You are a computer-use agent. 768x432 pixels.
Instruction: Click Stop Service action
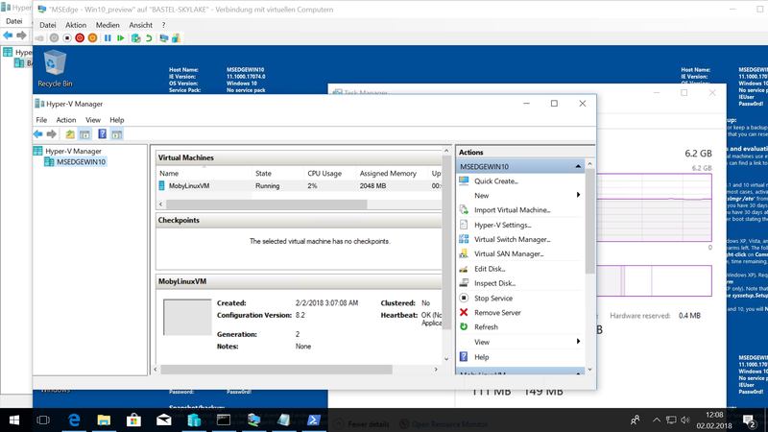493,298
